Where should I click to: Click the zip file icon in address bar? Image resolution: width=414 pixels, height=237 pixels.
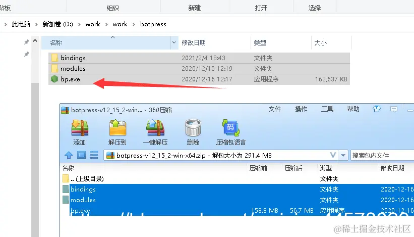pyautogui.click(x=110, y=155)
